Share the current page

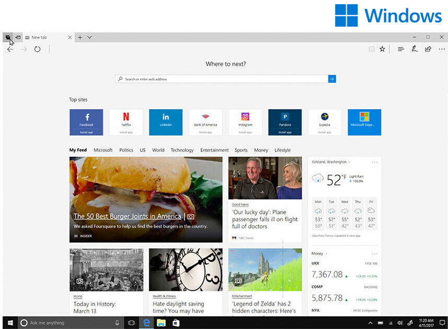point(428,49)
